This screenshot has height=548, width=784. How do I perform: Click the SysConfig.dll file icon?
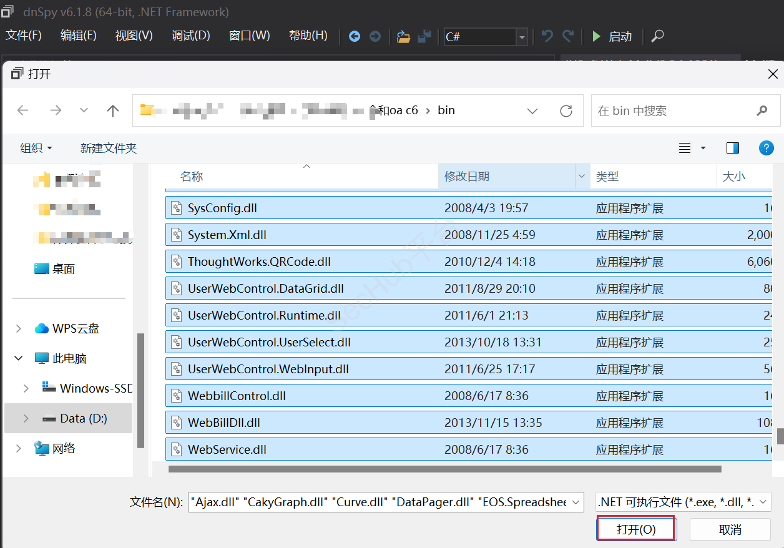coord(177,208)
